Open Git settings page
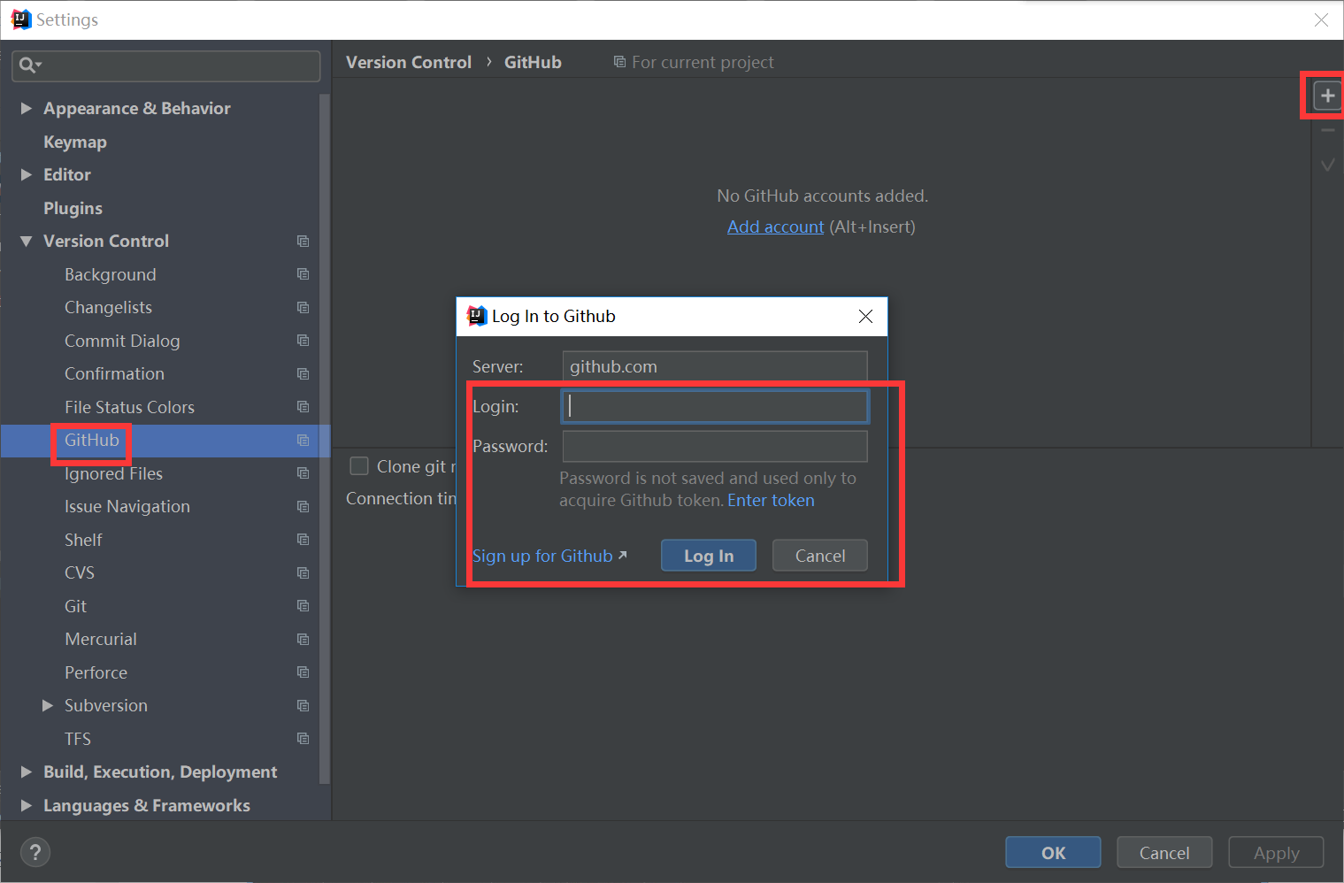This screenshot has width=1344, height=883. (75, 606)
